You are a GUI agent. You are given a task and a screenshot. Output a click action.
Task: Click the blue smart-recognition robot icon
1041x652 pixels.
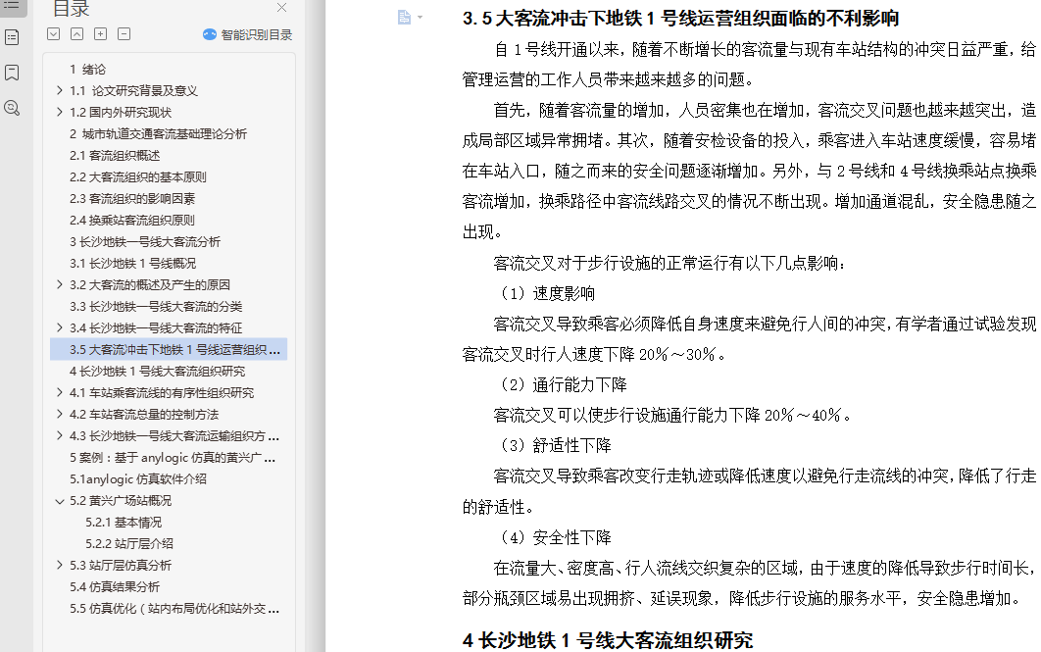pyautogui.click(x=210, y=34)
